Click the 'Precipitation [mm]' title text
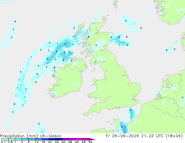This screenshot has height=143, width=185. pos(19,136)
